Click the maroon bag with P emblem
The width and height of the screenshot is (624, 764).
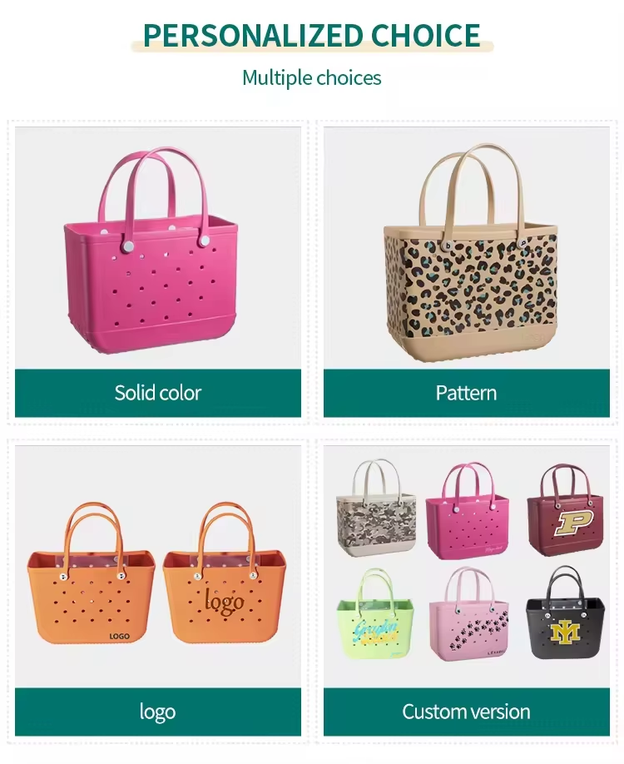[x=566, y=512]
